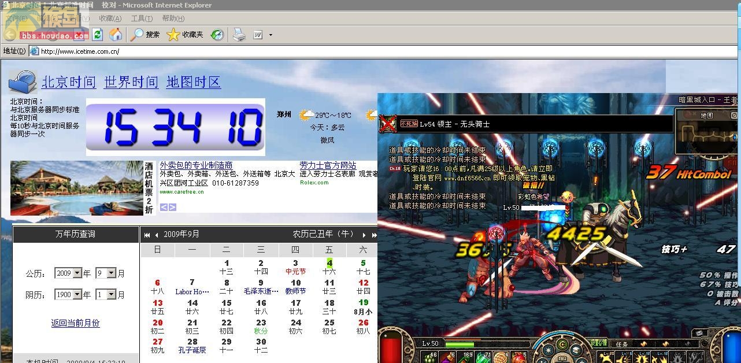Click the 酒店机票2折 vertical ad label

click(x=149, y=188)
